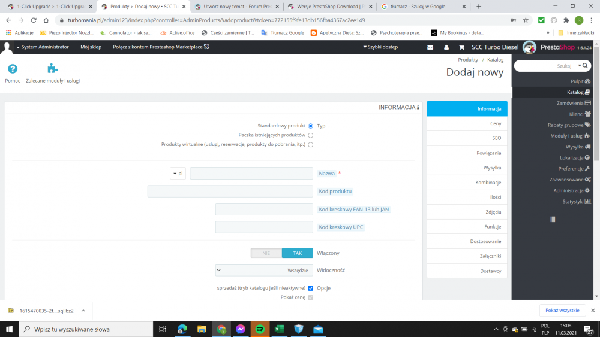Click the Kod kreskowy UPC field
Viewport: 600px width, 337px height.
pos(264,227)
